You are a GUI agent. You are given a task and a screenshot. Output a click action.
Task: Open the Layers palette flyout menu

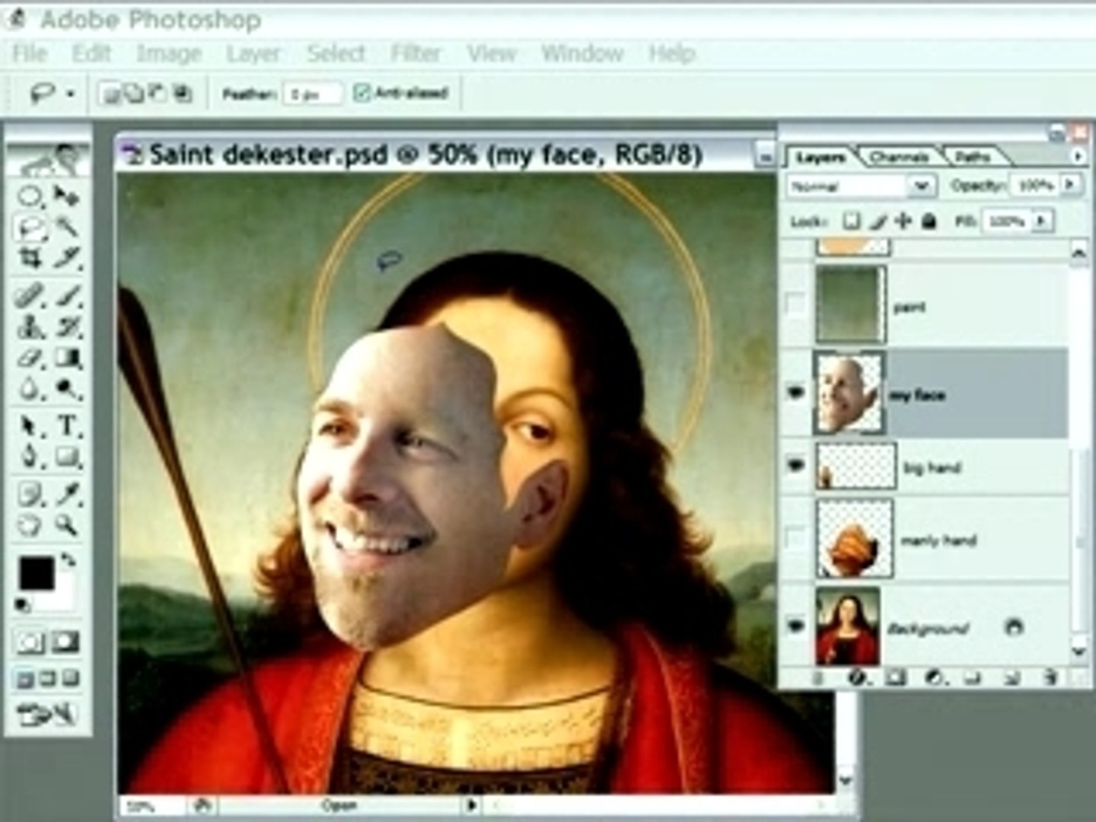1077,156
